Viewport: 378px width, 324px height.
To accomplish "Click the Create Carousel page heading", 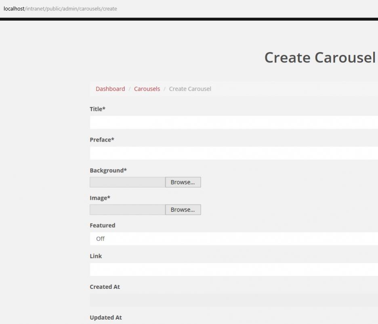I will (x=320, y=58).
